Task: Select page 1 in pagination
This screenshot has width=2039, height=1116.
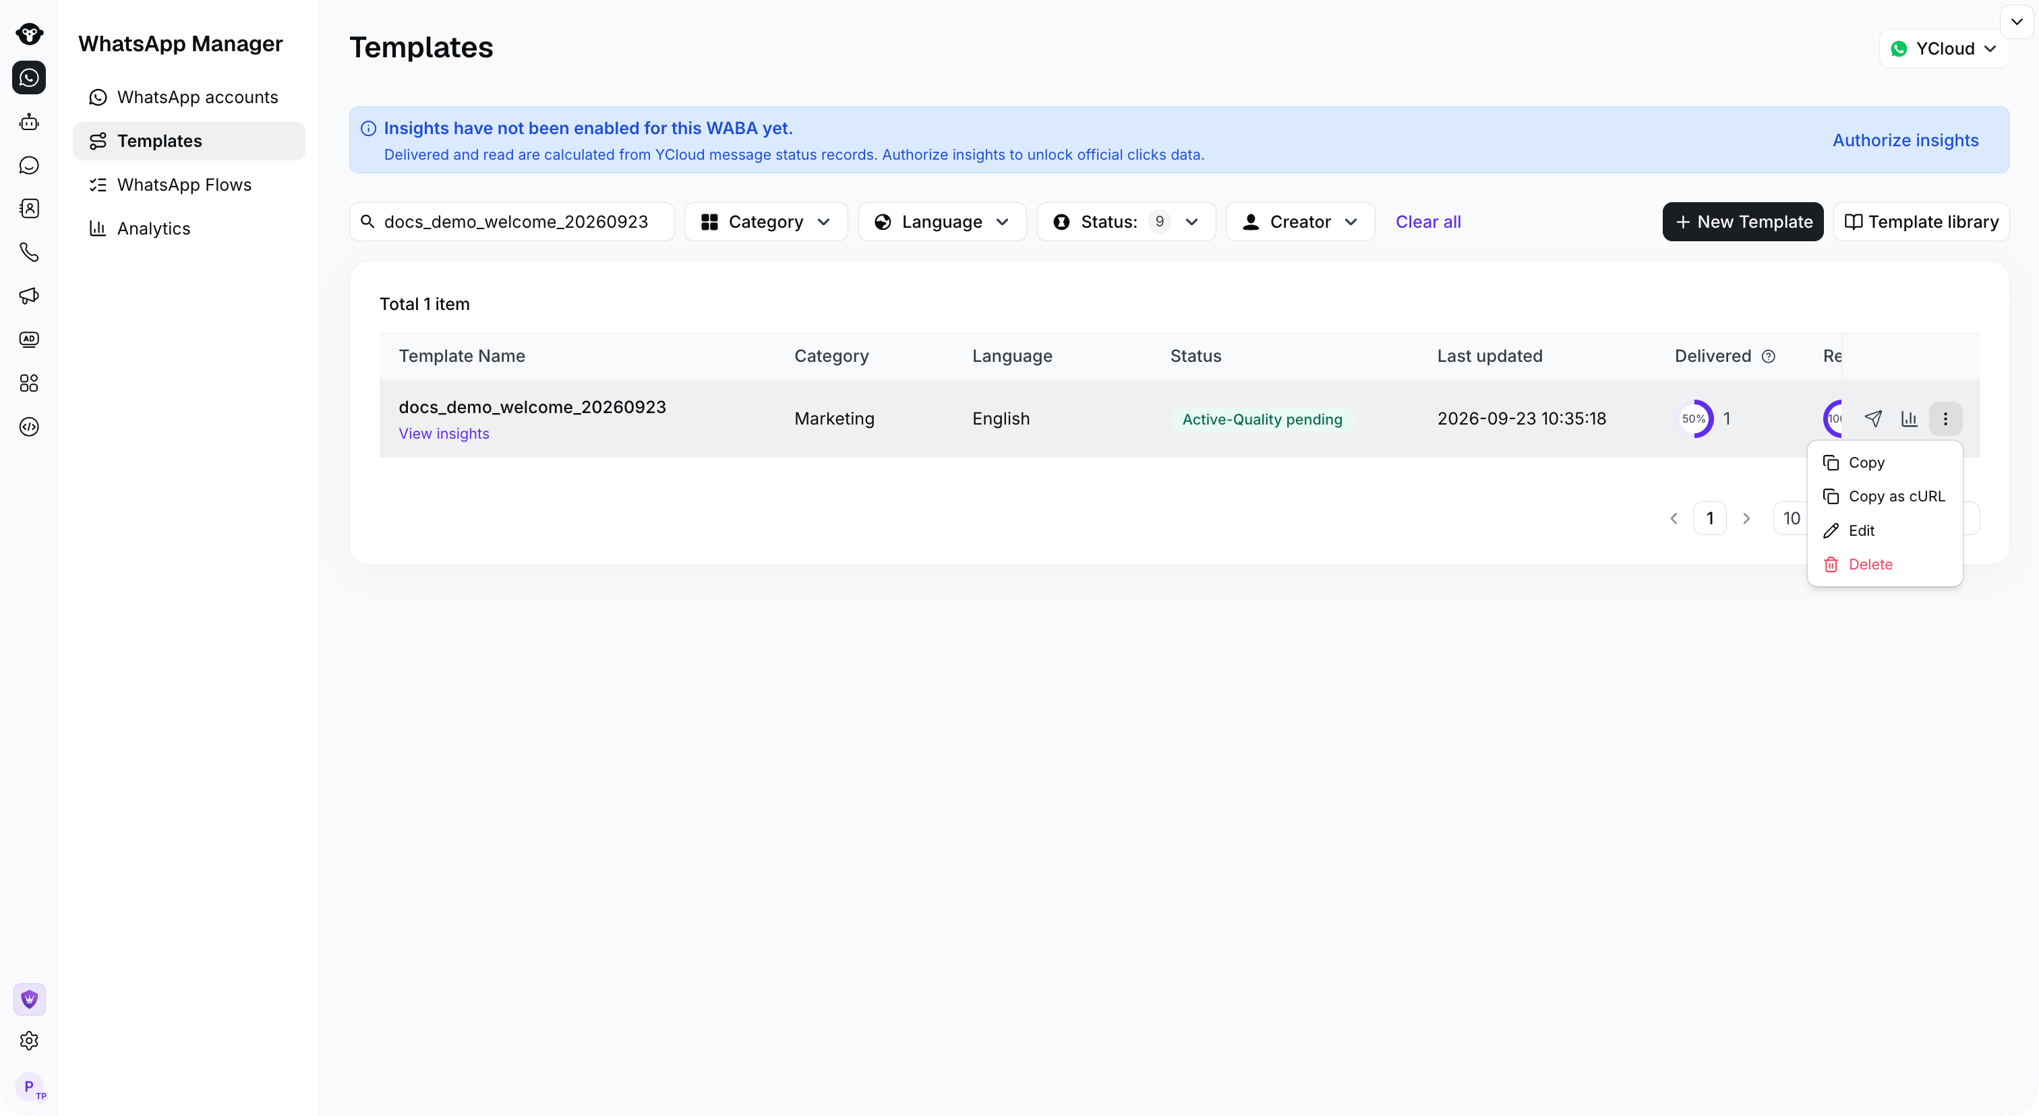Action: pos(1710,519)
